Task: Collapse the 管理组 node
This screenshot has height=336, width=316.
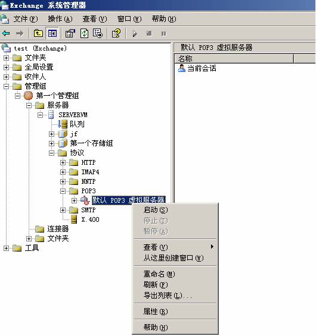Action: (x=6, y=86)
